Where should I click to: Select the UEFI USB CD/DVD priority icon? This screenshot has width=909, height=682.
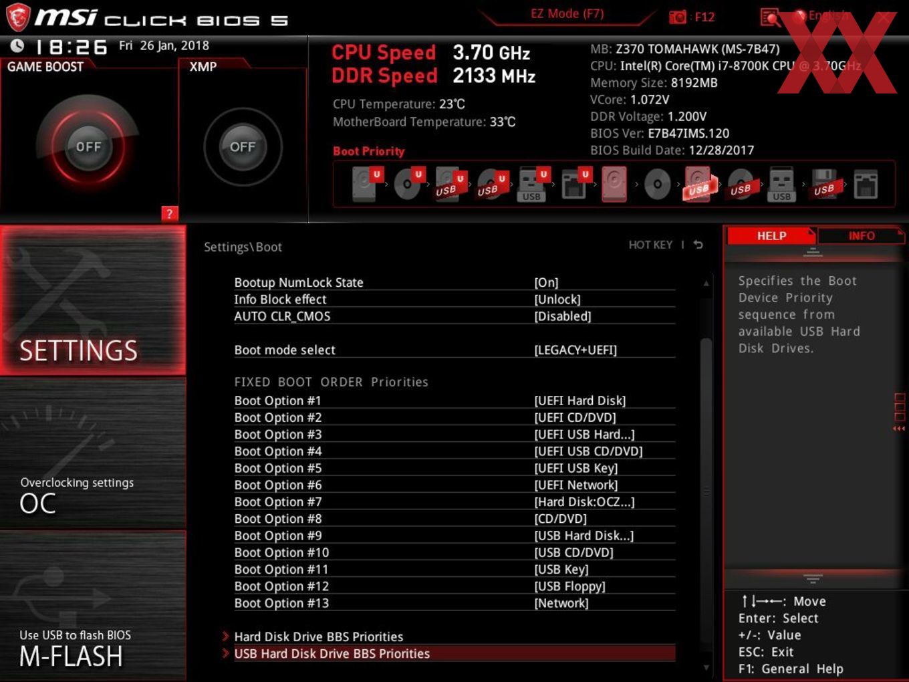coord(492,183)
